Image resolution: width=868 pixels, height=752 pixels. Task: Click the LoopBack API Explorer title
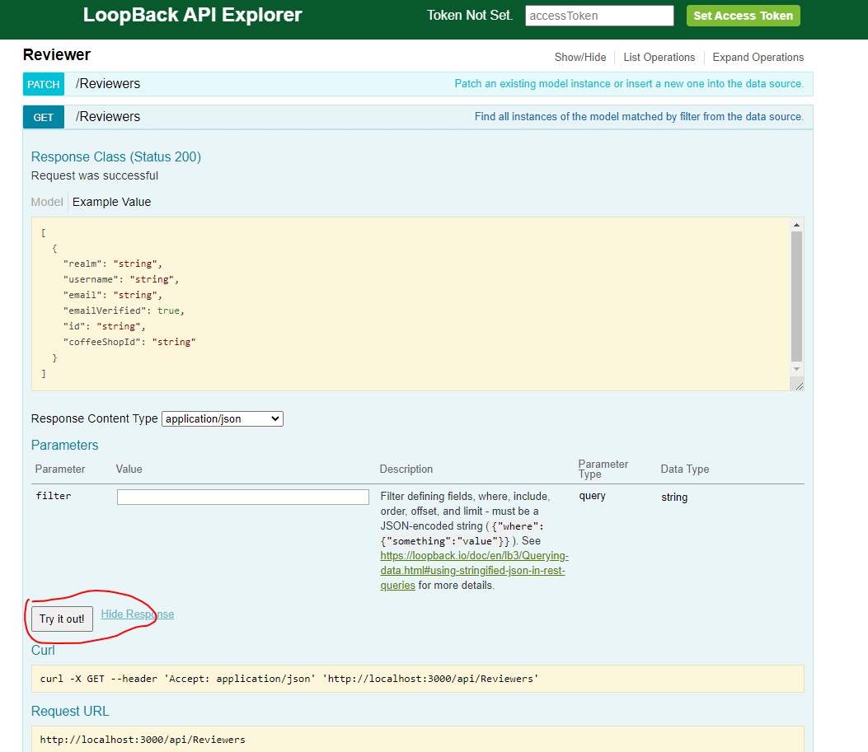click(x=193, y=15)
